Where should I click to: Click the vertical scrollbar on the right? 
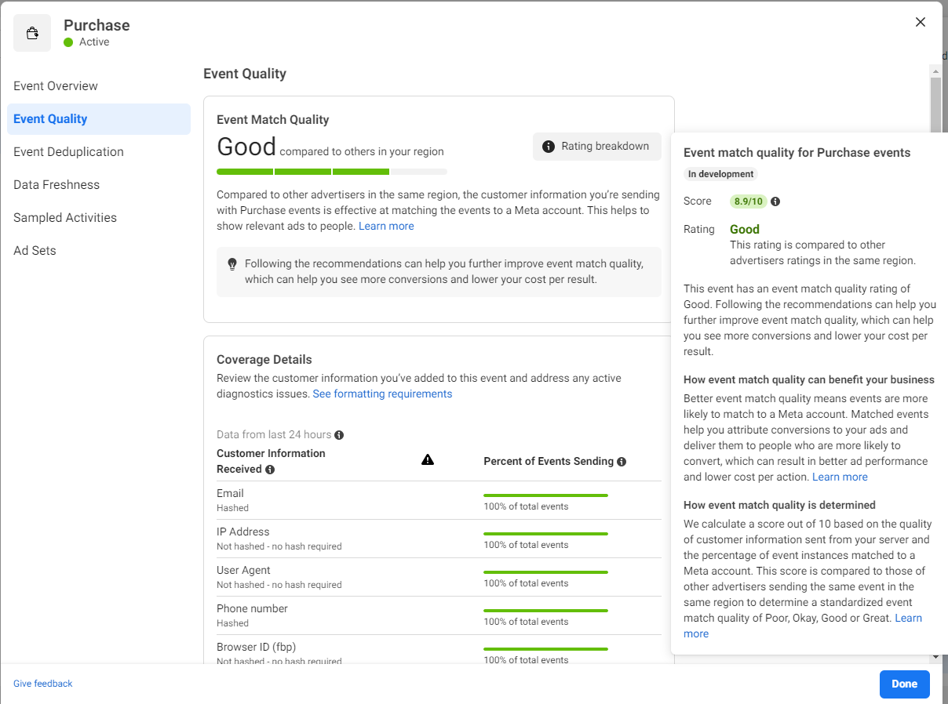click(x=935, y=102)
